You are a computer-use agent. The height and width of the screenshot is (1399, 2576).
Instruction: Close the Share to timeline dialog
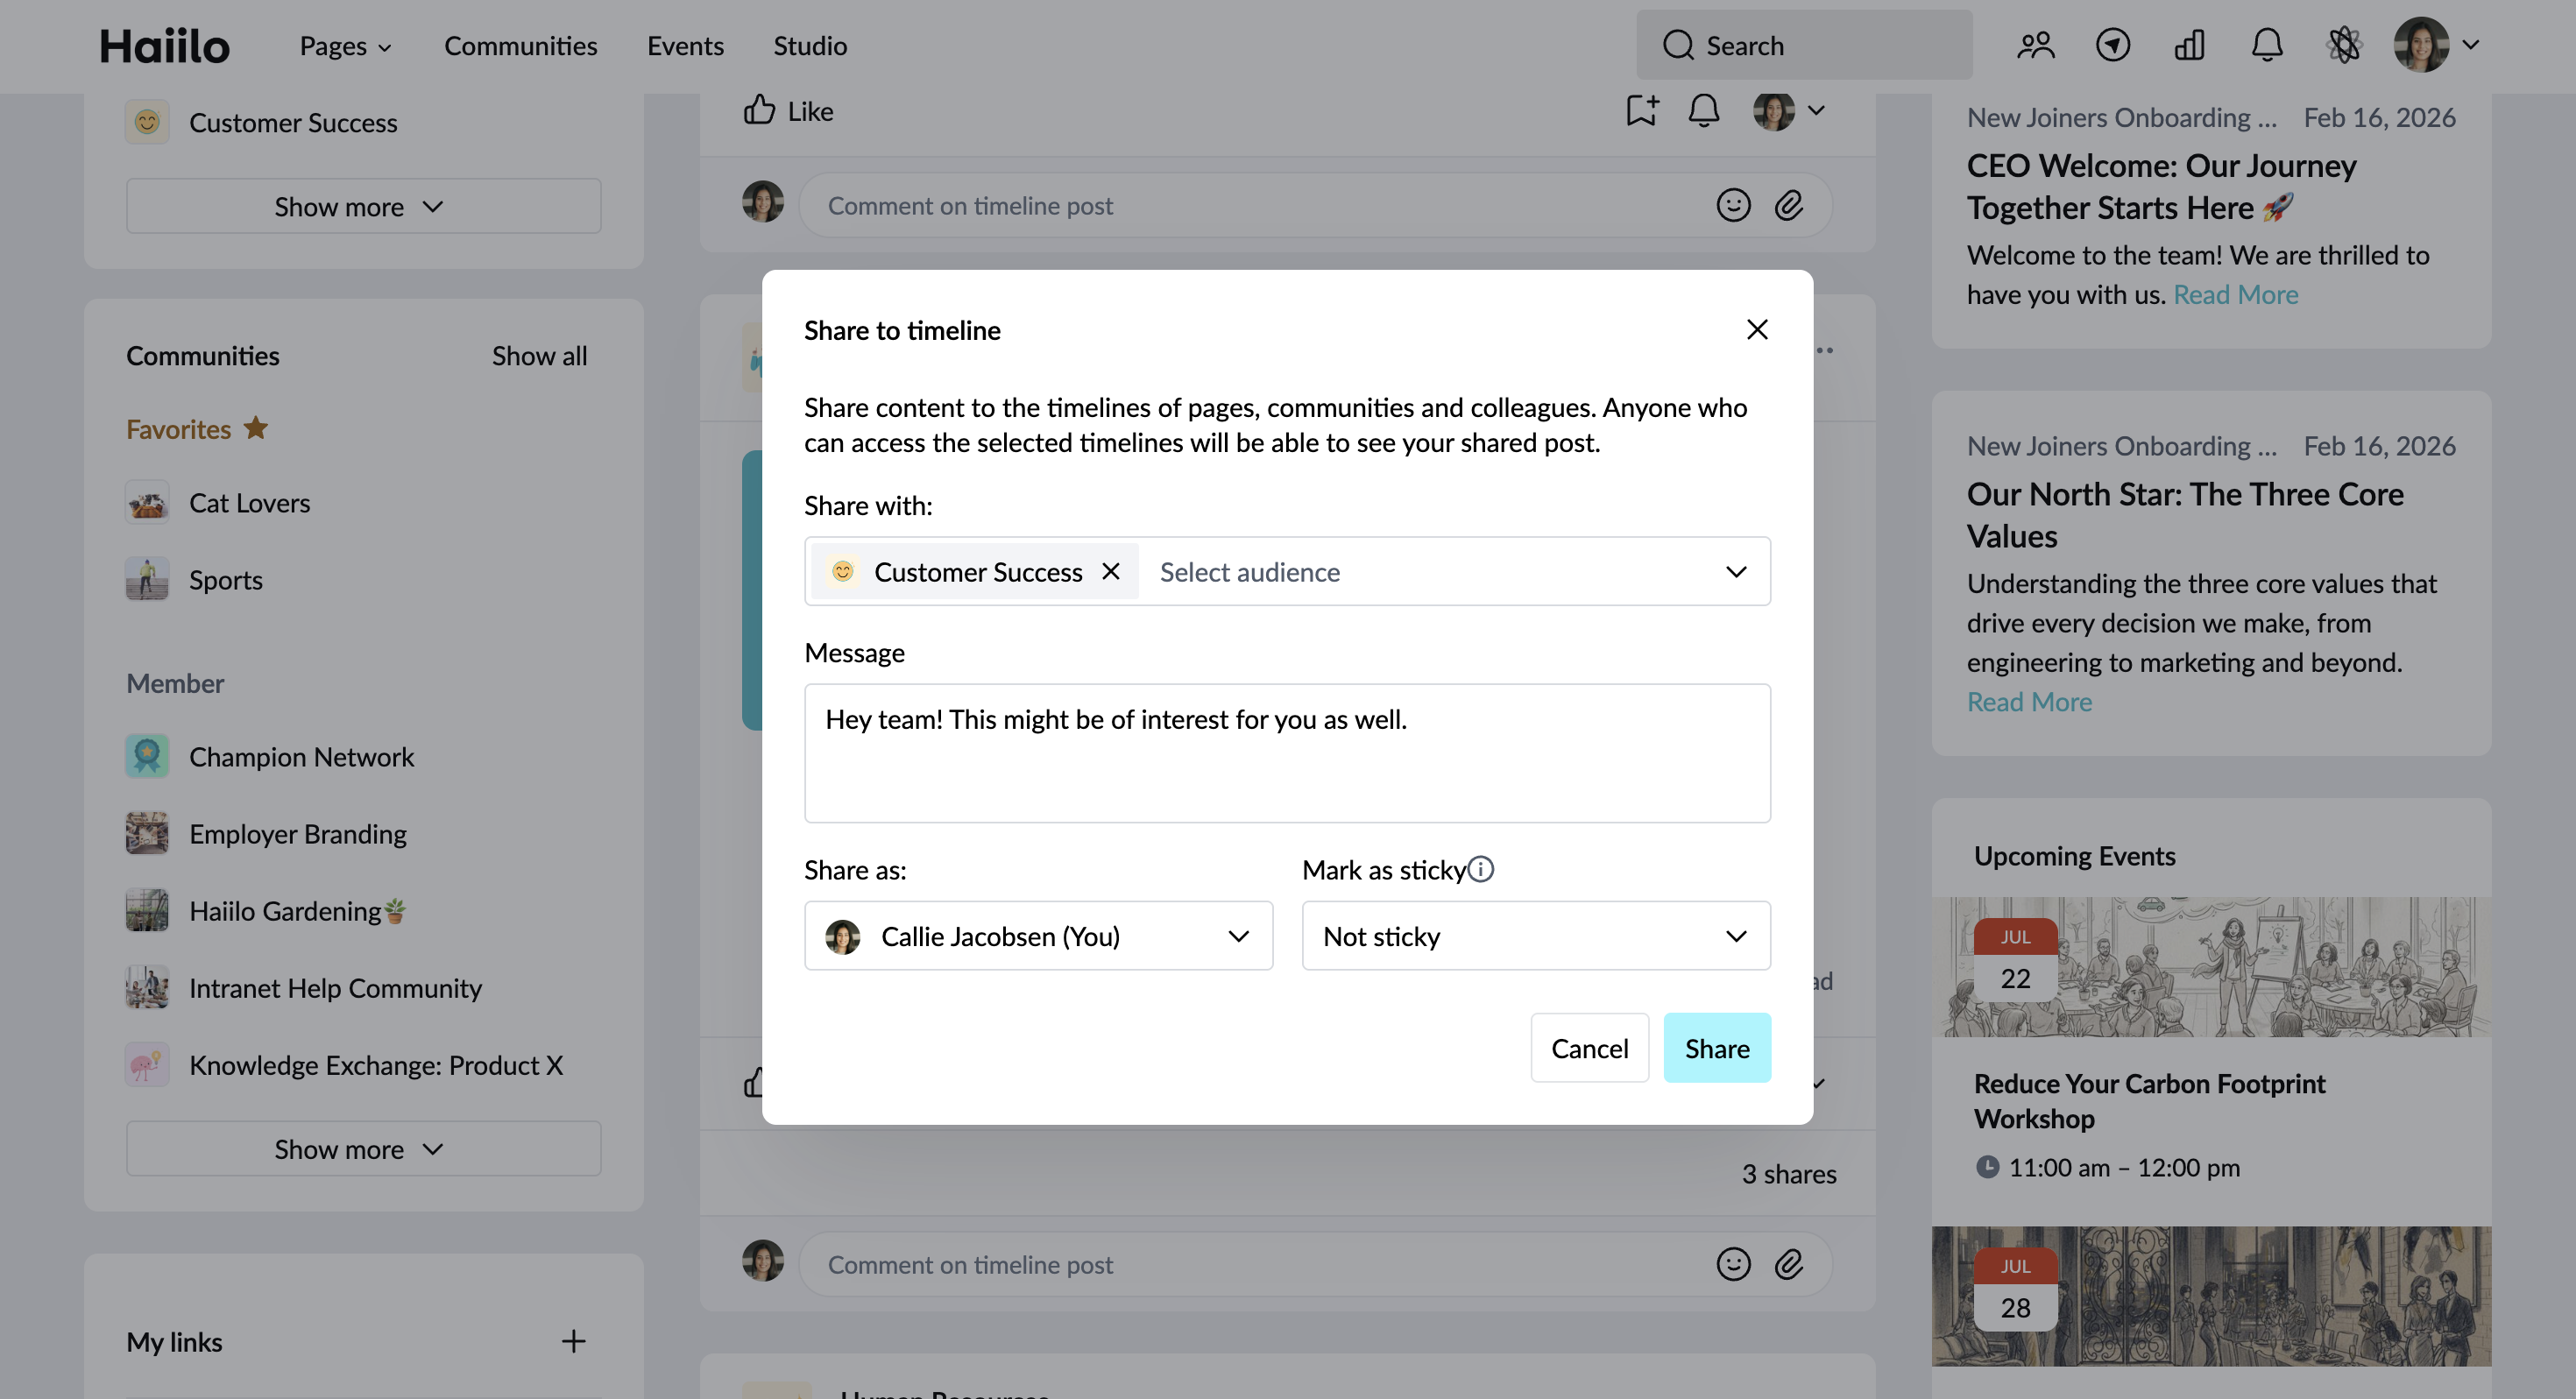pyautogui.click(x=1757, y=329)
